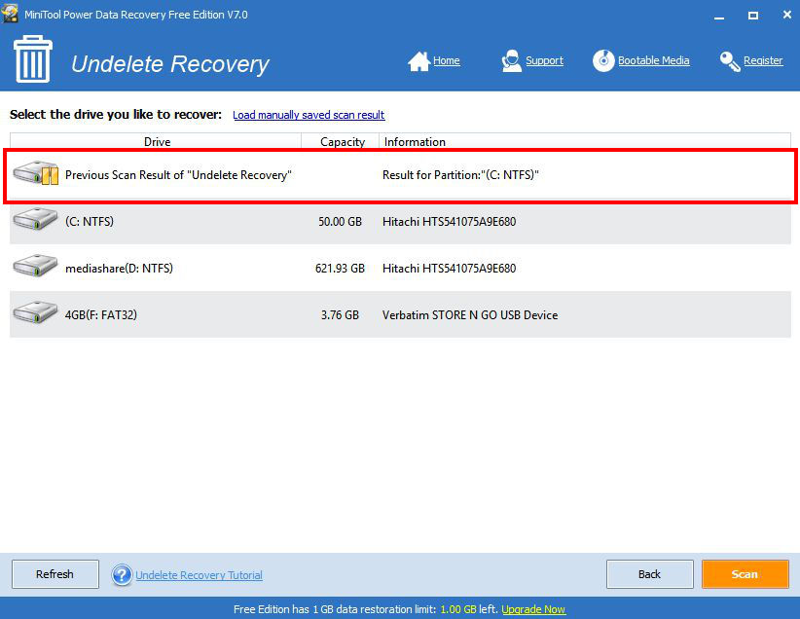Select the mediashare(D: NTFS) drive name

119,269
